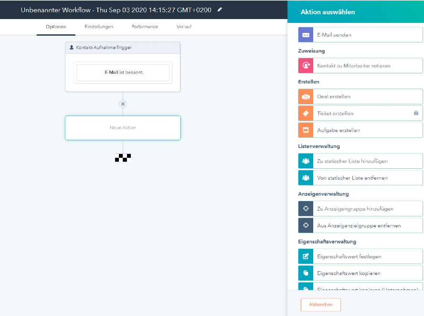The width and height of the screenshot is (424, 316).
Task: Go to the Verlauf tab
Action: coord(184,27)
